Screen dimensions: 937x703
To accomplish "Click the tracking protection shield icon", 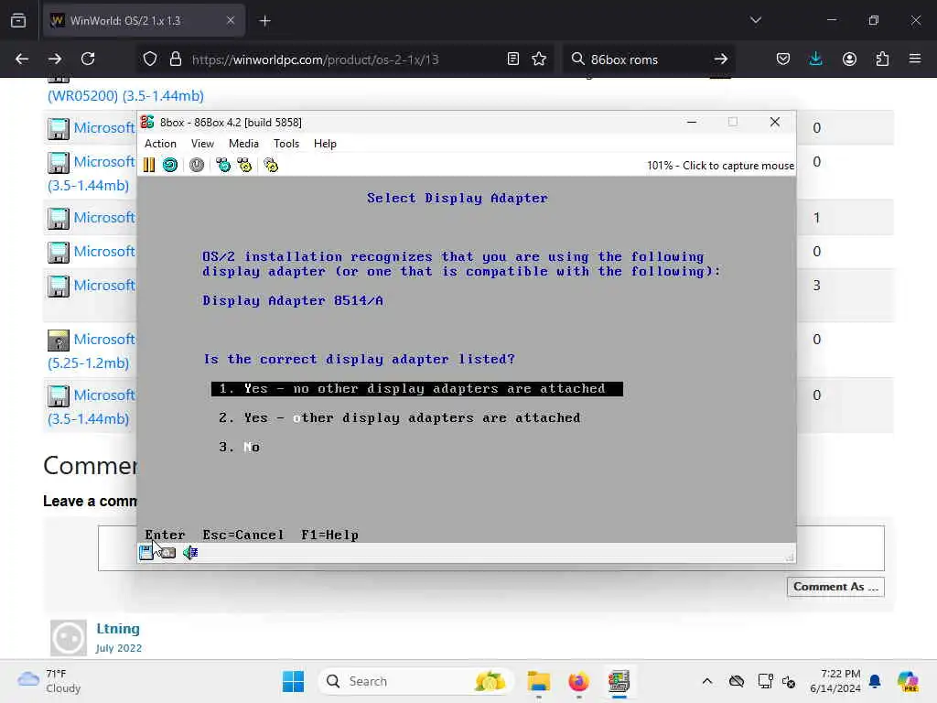I will 150,59.
